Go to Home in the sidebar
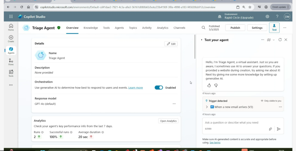296x151 pixels. point(11,27)
